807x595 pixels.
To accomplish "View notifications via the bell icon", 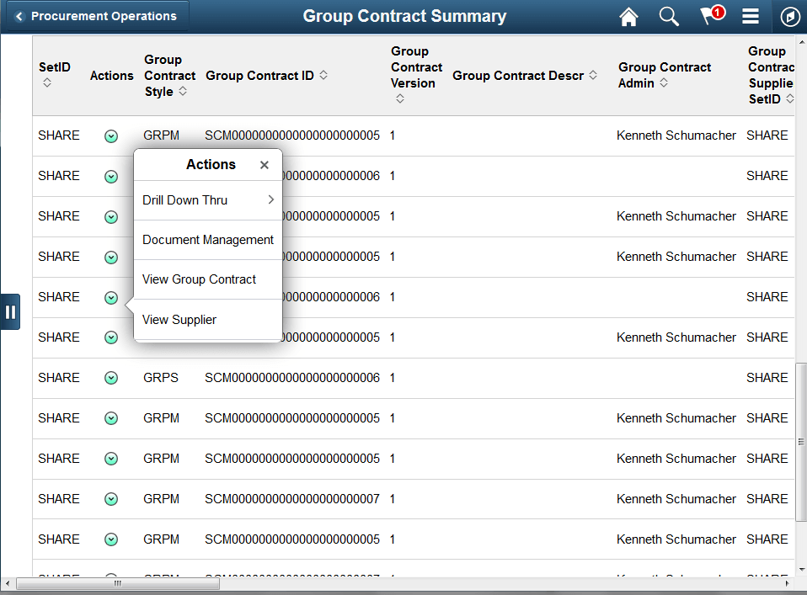I will [710, 17].
